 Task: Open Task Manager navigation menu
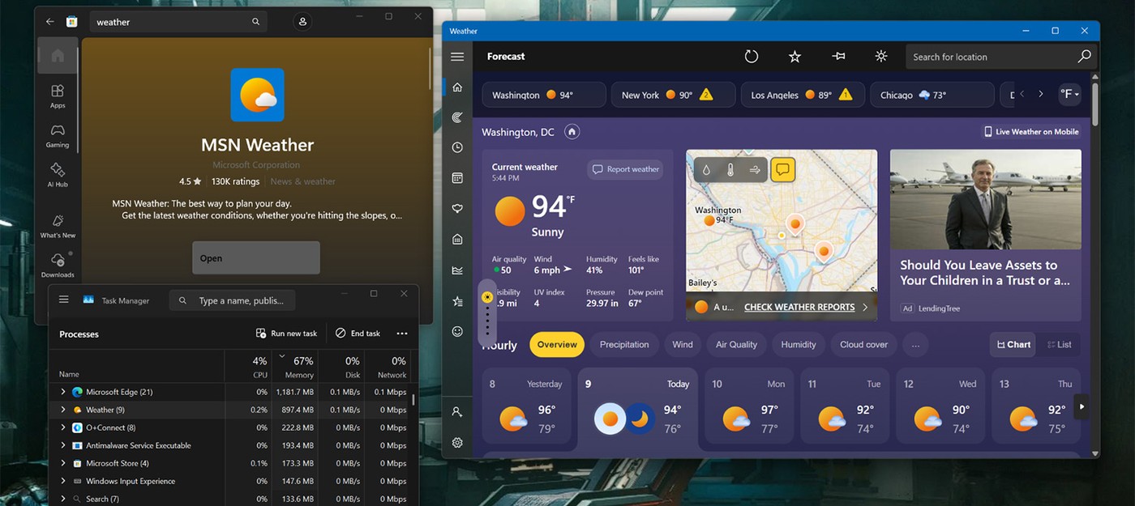pos(64,300)
